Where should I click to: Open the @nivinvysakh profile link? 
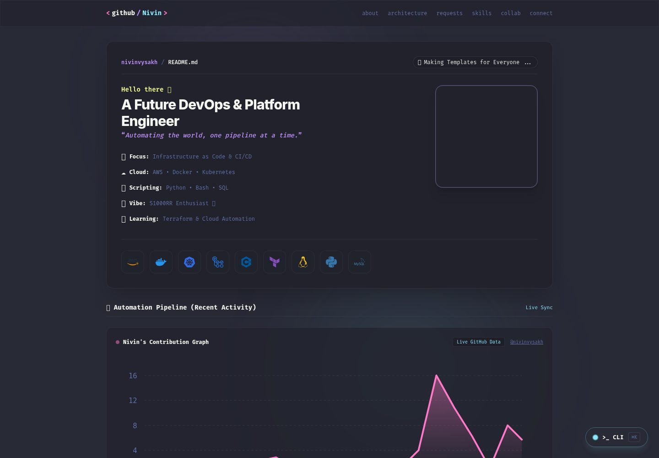click(526, 342)
